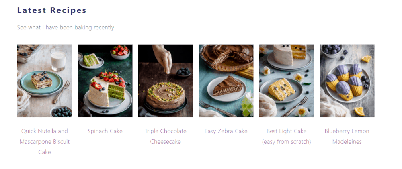View the Blueberry Lemon Madeleines image
Viewport: 402px width, 169px height.
click(347, 81)
